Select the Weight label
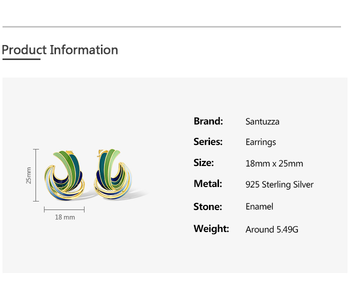This screenshot has width=350, height=298. coord(211,229)
